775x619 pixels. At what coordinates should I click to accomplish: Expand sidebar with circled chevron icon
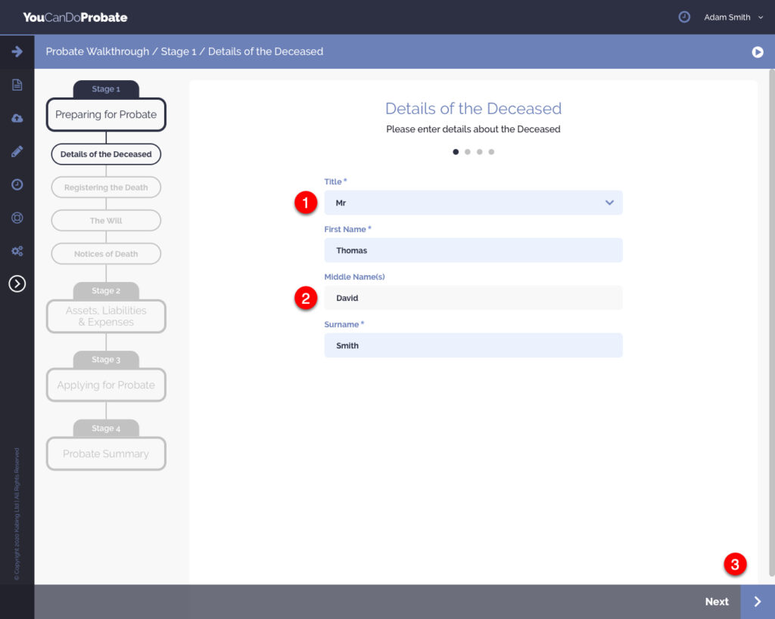point(17,283)
